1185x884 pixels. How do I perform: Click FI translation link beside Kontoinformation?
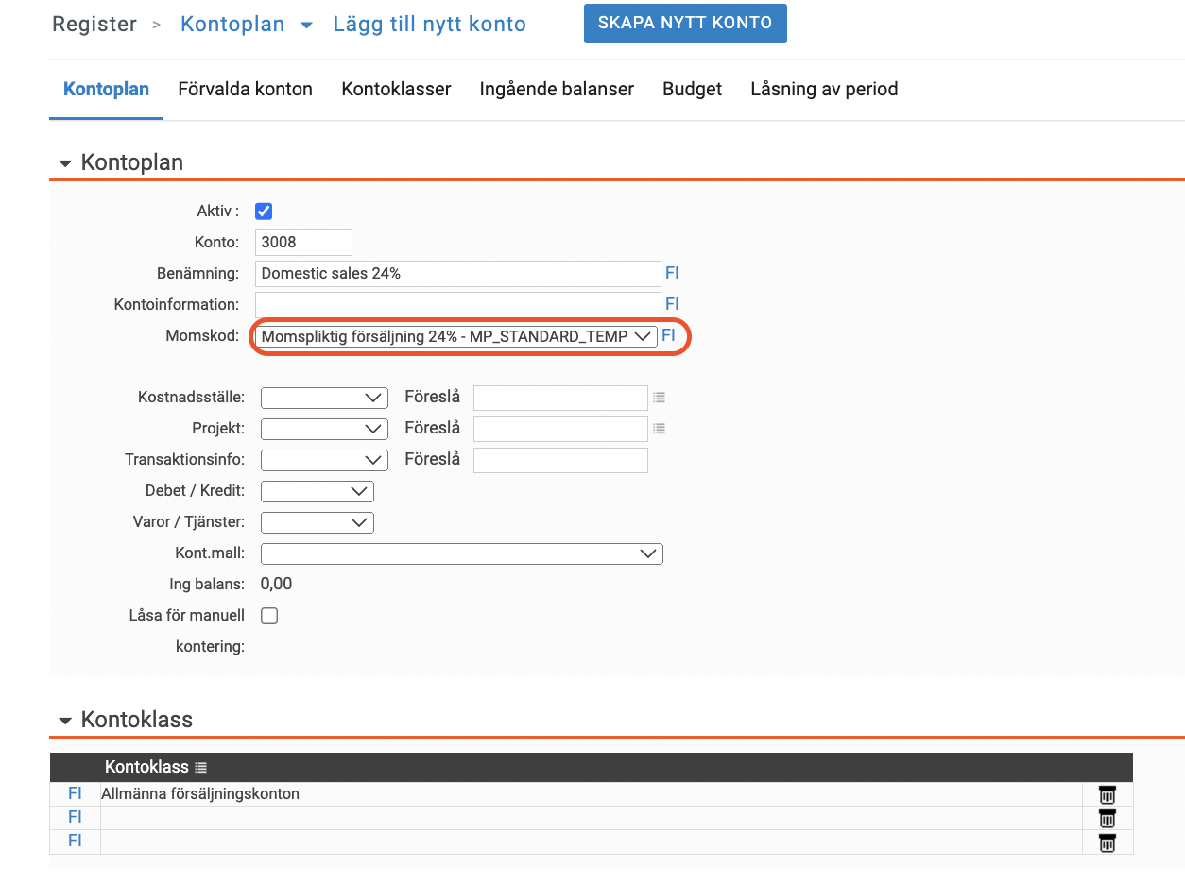point(672,304)
